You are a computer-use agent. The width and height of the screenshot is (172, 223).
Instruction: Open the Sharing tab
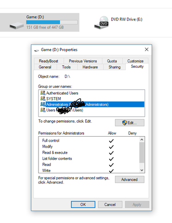pos(115,67)
